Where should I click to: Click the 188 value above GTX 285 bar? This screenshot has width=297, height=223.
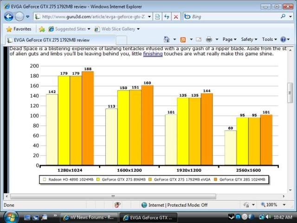point(88,69)
